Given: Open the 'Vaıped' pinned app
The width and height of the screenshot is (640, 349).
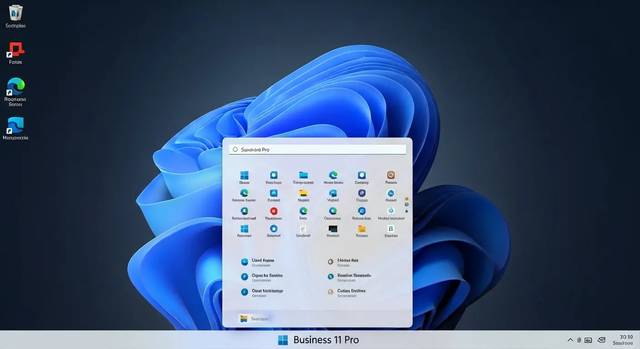Looking at the screenshot, I should [x=333, y=196].
